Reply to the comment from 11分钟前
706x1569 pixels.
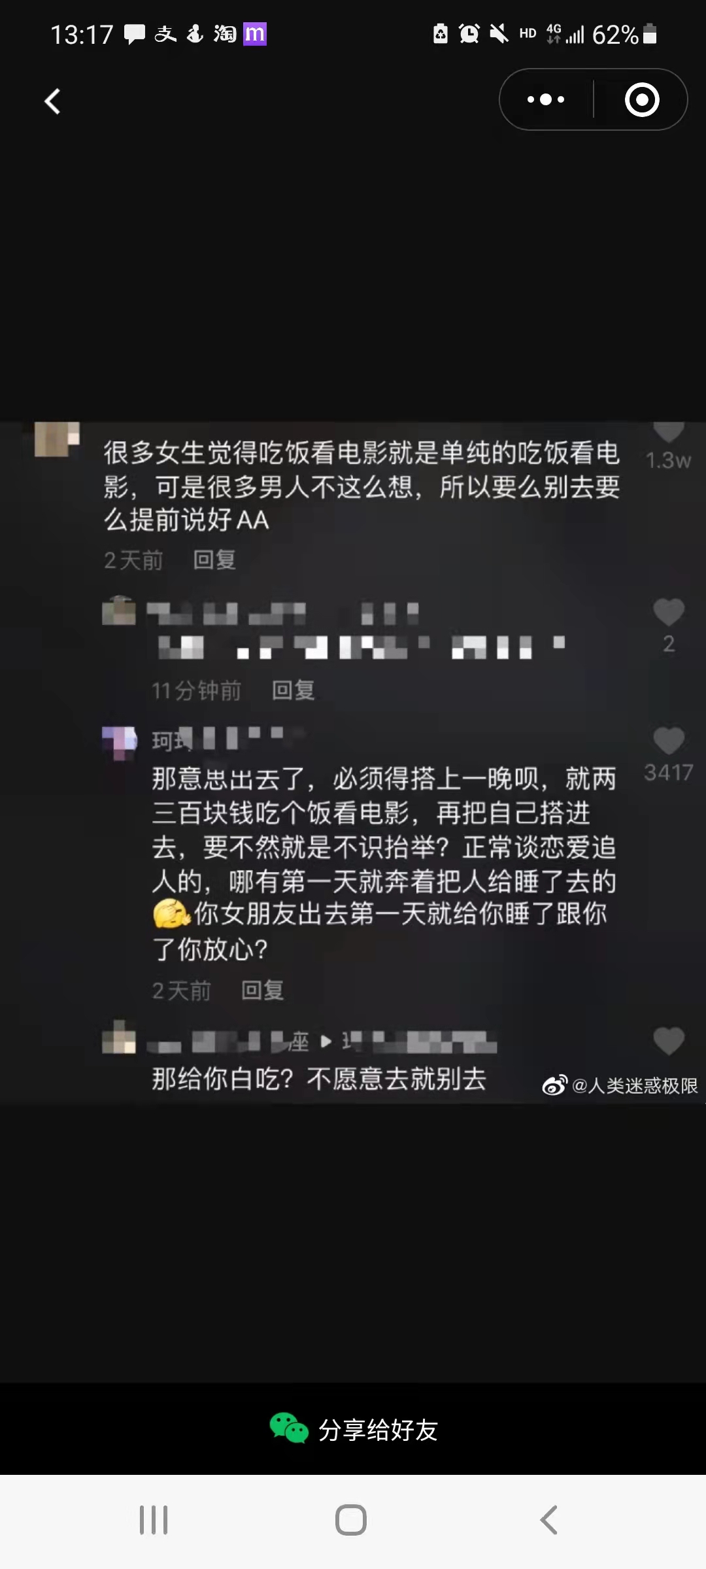[293, 690]
